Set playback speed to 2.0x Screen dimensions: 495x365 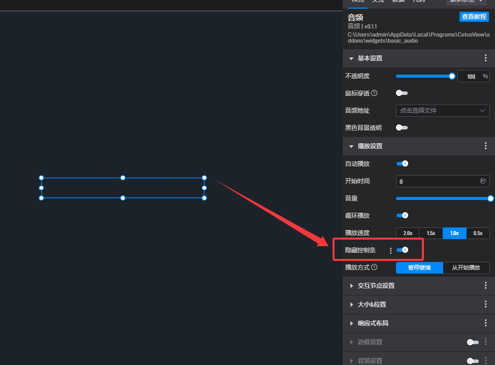[x=408, y=234]
